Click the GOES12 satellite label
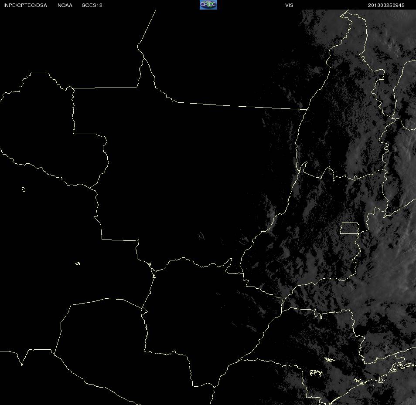The width and height of the screenshot is (416, 405). click(x=92, y=5)
